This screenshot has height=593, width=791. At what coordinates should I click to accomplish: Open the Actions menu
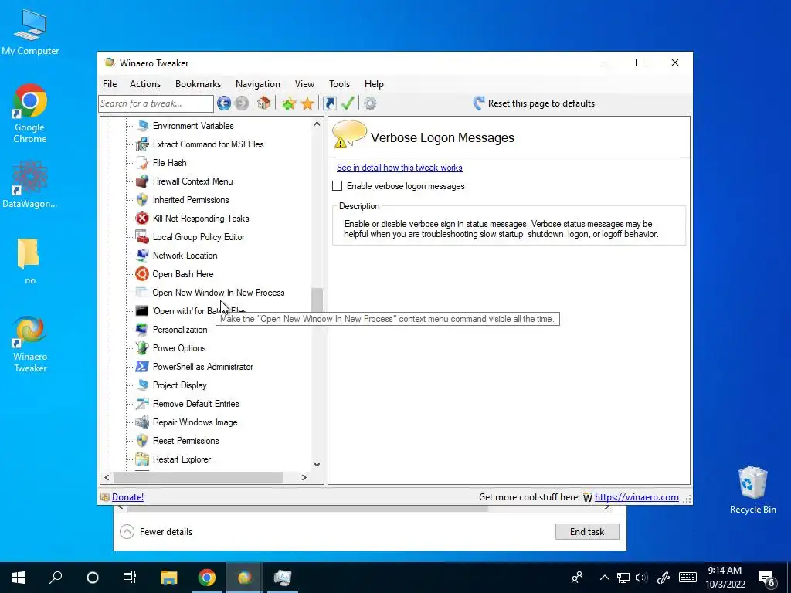coord(145,84)
